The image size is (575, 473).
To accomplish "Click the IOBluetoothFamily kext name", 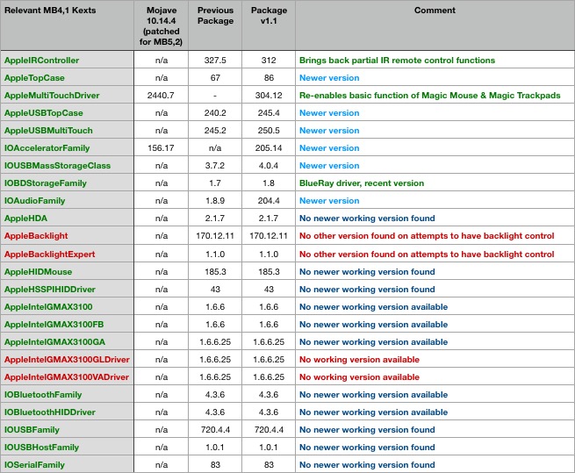I will click(43, 395).
